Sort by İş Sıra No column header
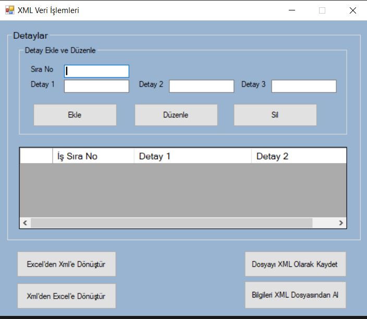The height and width of the screenshot is (319, 367). point(93,156)
